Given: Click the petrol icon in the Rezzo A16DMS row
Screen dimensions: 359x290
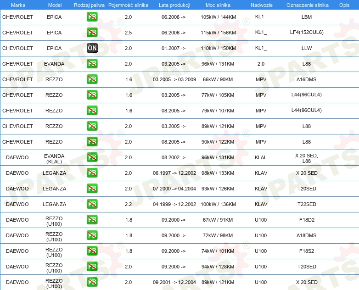Looking at the screenshot, I should tap(92, 79).
